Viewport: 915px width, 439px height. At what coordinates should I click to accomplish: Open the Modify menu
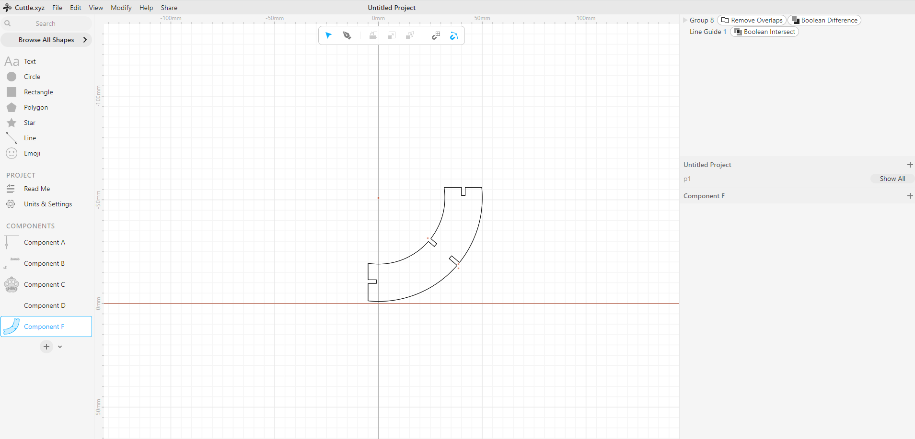pyautogui.click(x=121, y=8)
